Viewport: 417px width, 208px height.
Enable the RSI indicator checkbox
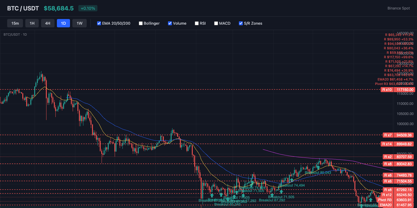pos(197,23)
